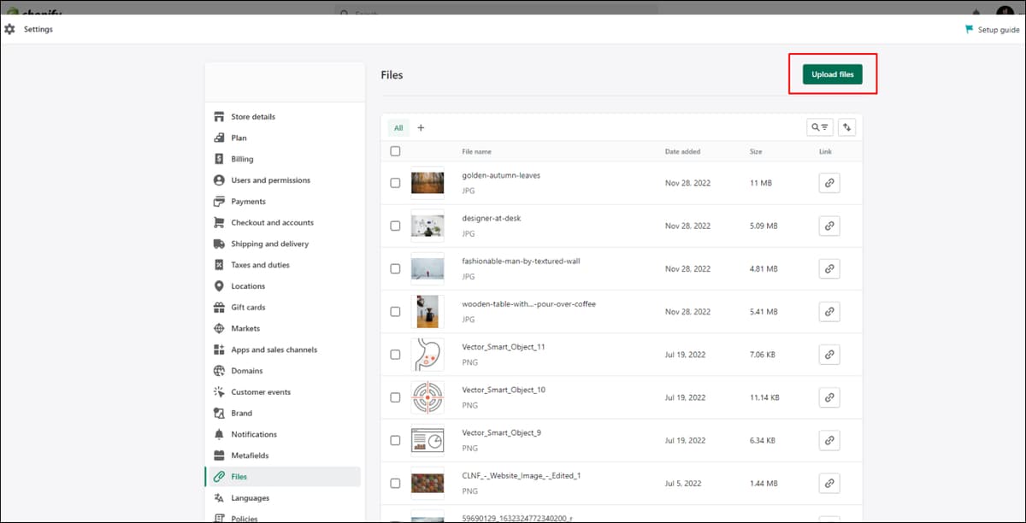Click the Customer events sparkle icon

[x=219, y=392]
